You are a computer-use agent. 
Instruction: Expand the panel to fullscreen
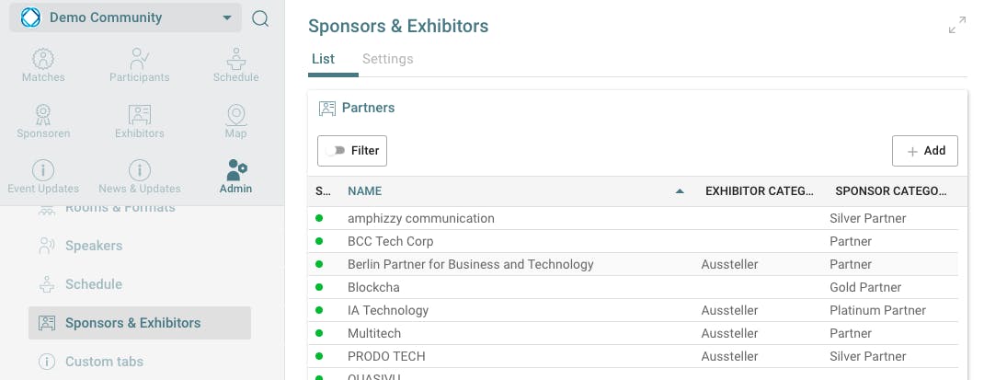(957, 26)
